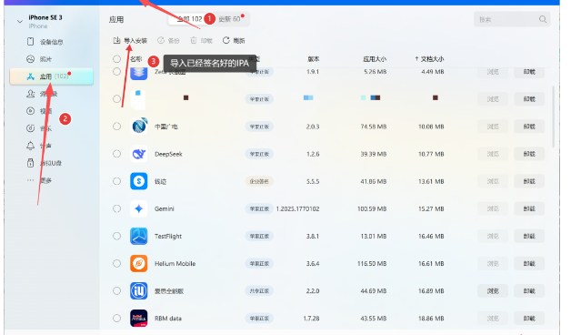Click the Helium Mobile app name
The height and width of the screenshot is (335, 571).
pos(175,264)
